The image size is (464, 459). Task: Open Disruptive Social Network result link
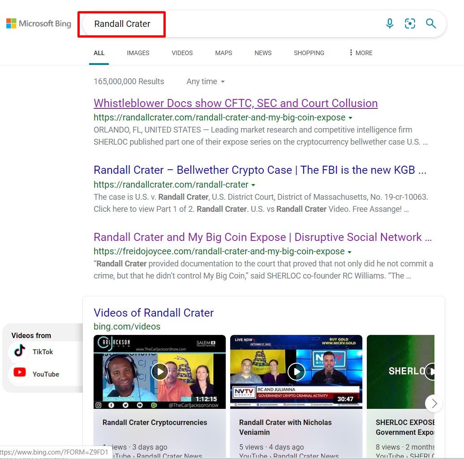(262, 237)
